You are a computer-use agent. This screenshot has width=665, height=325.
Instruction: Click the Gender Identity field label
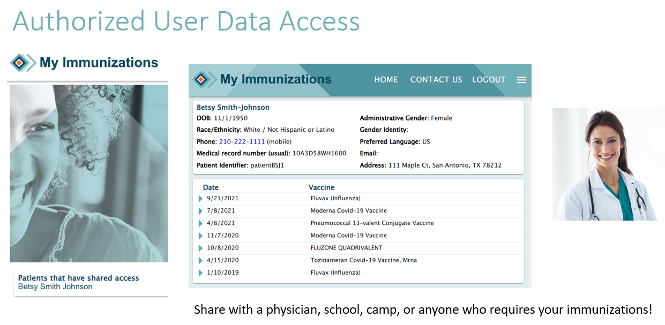click(x=384, y=130)
